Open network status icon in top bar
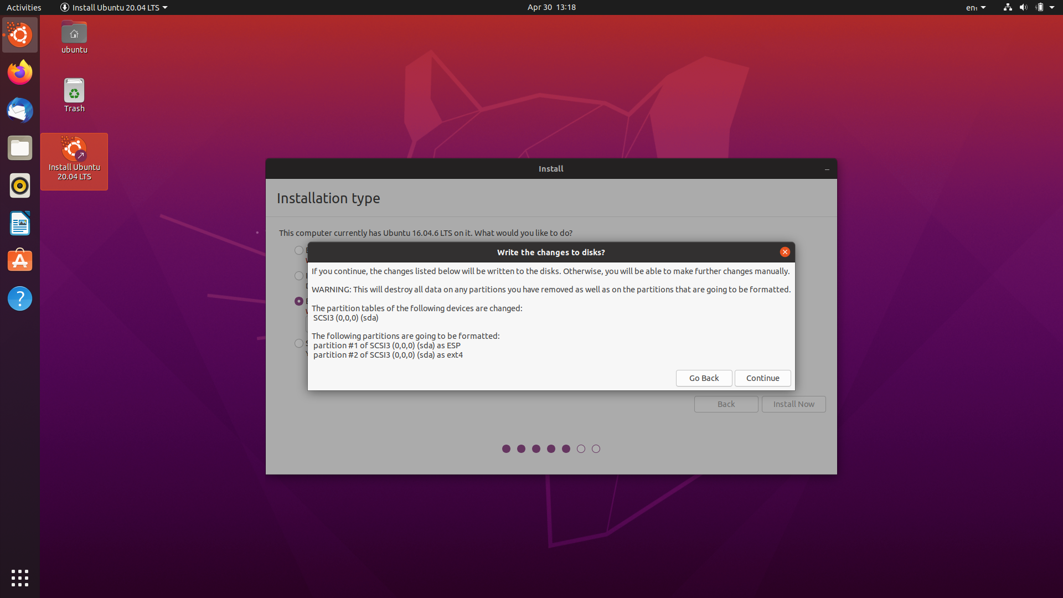This screenshot has width=1063, height=598. tap(1008, 7)
